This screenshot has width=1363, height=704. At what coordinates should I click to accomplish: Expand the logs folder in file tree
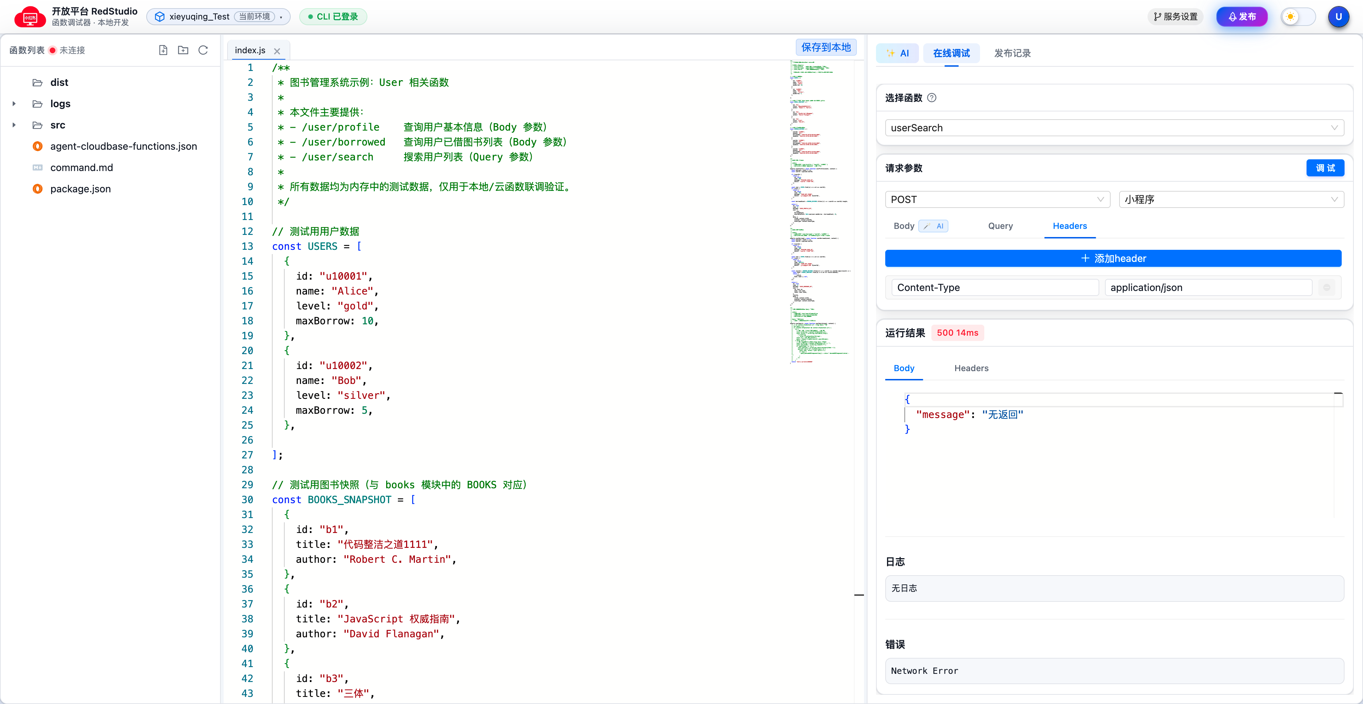point(14,104)
